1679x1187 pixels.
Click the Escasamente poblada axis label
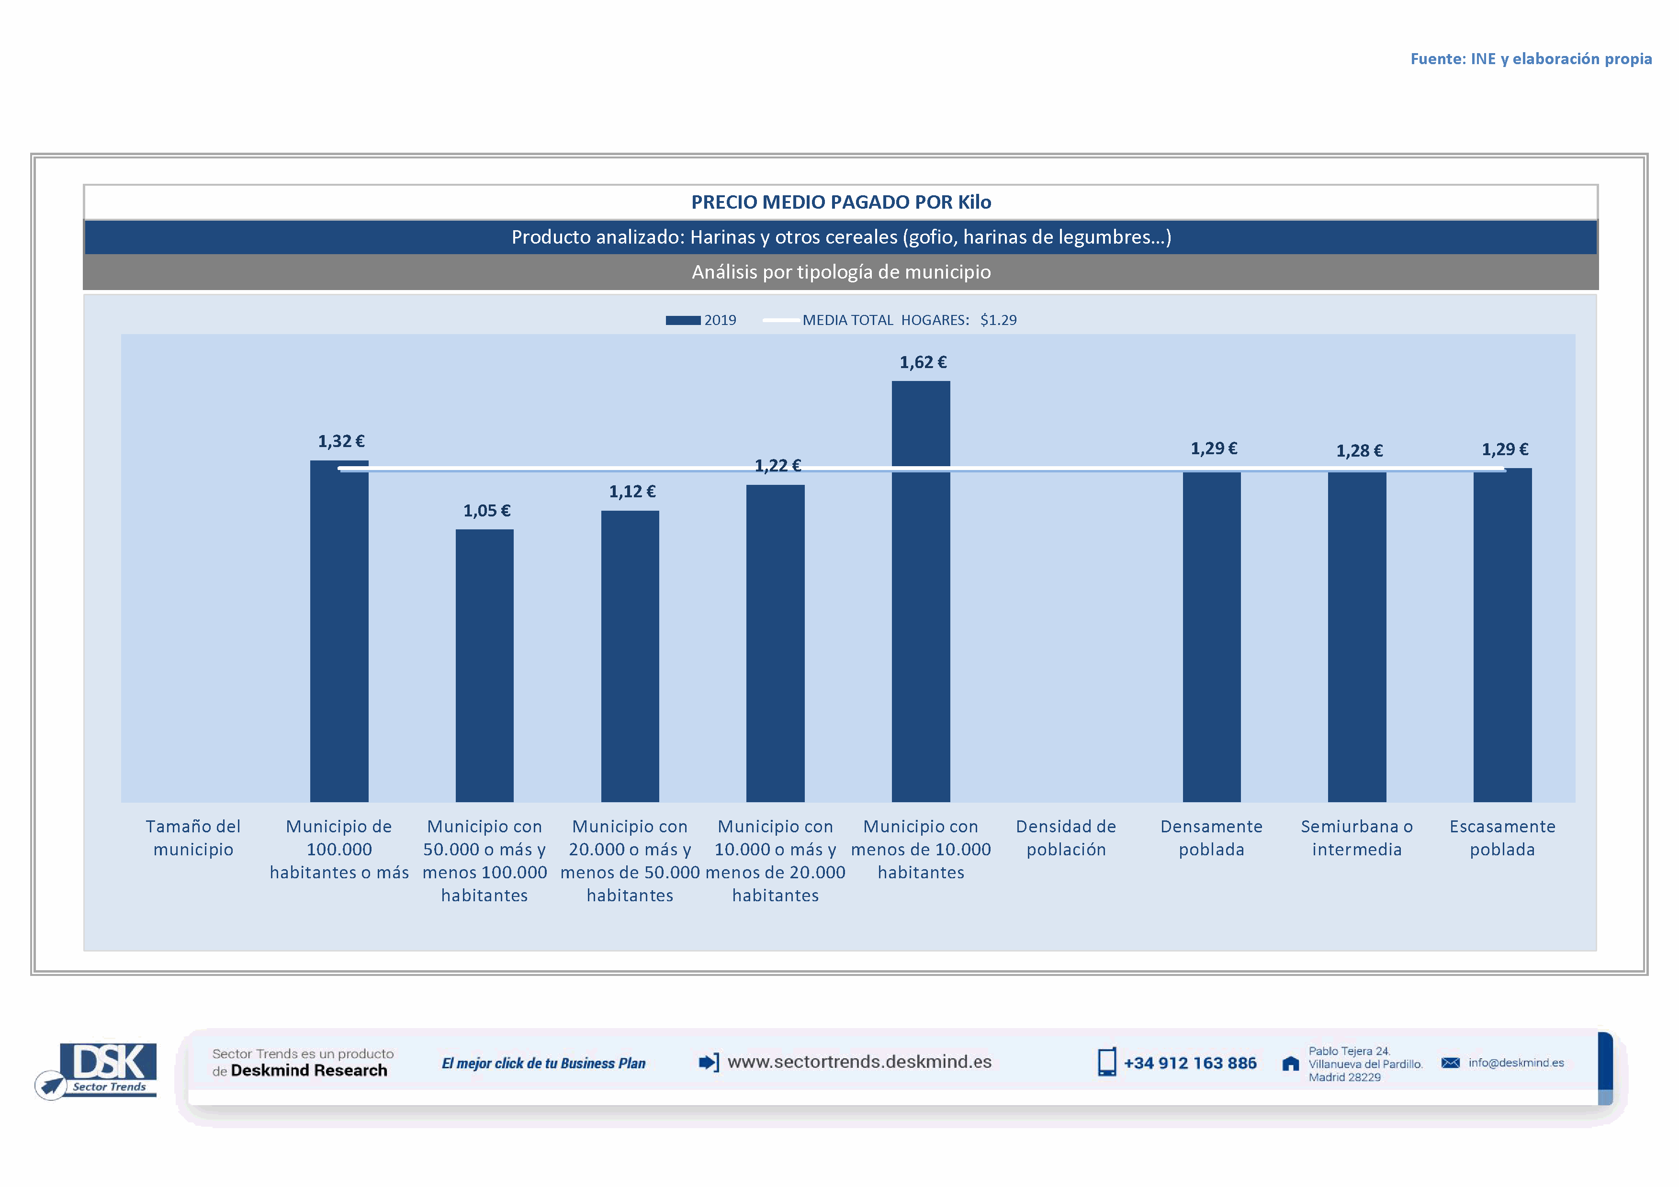click(x=1502, y=838)
